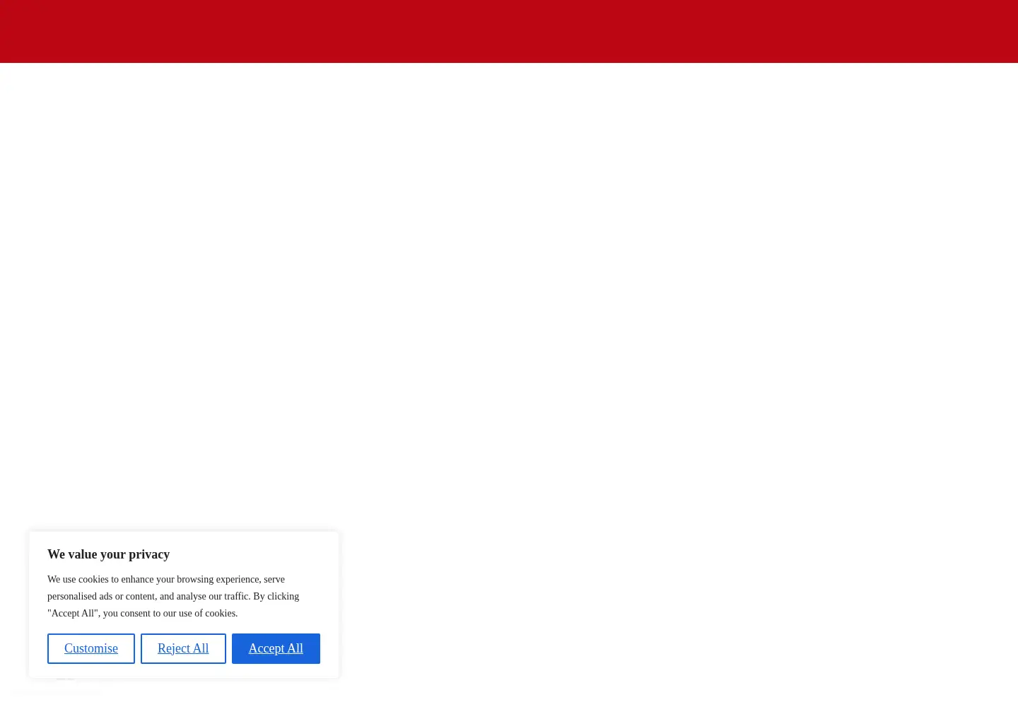Accept all cookies
The width and height of the screenshot is (1018, 707).
pyautogui.click(x=276, y=648)
